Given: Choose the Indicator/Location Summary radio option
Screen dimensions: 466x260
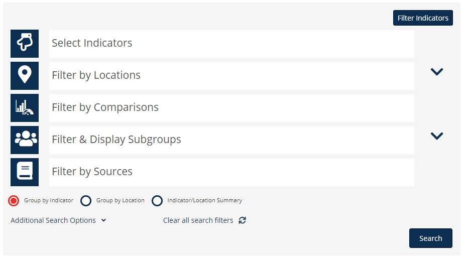Looking at the screenshot, I should point(157,201).
